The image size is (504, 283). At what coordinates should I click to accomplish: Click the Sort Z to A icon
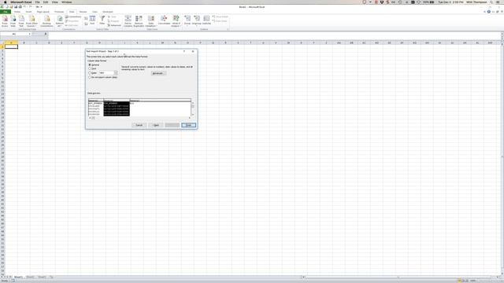tap(86, 24)
